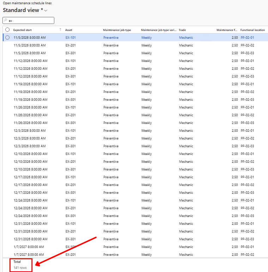The image size is (268, 272).
Task: Click EX-301 cell in the 12/17/2026 row
Action: 71,193
